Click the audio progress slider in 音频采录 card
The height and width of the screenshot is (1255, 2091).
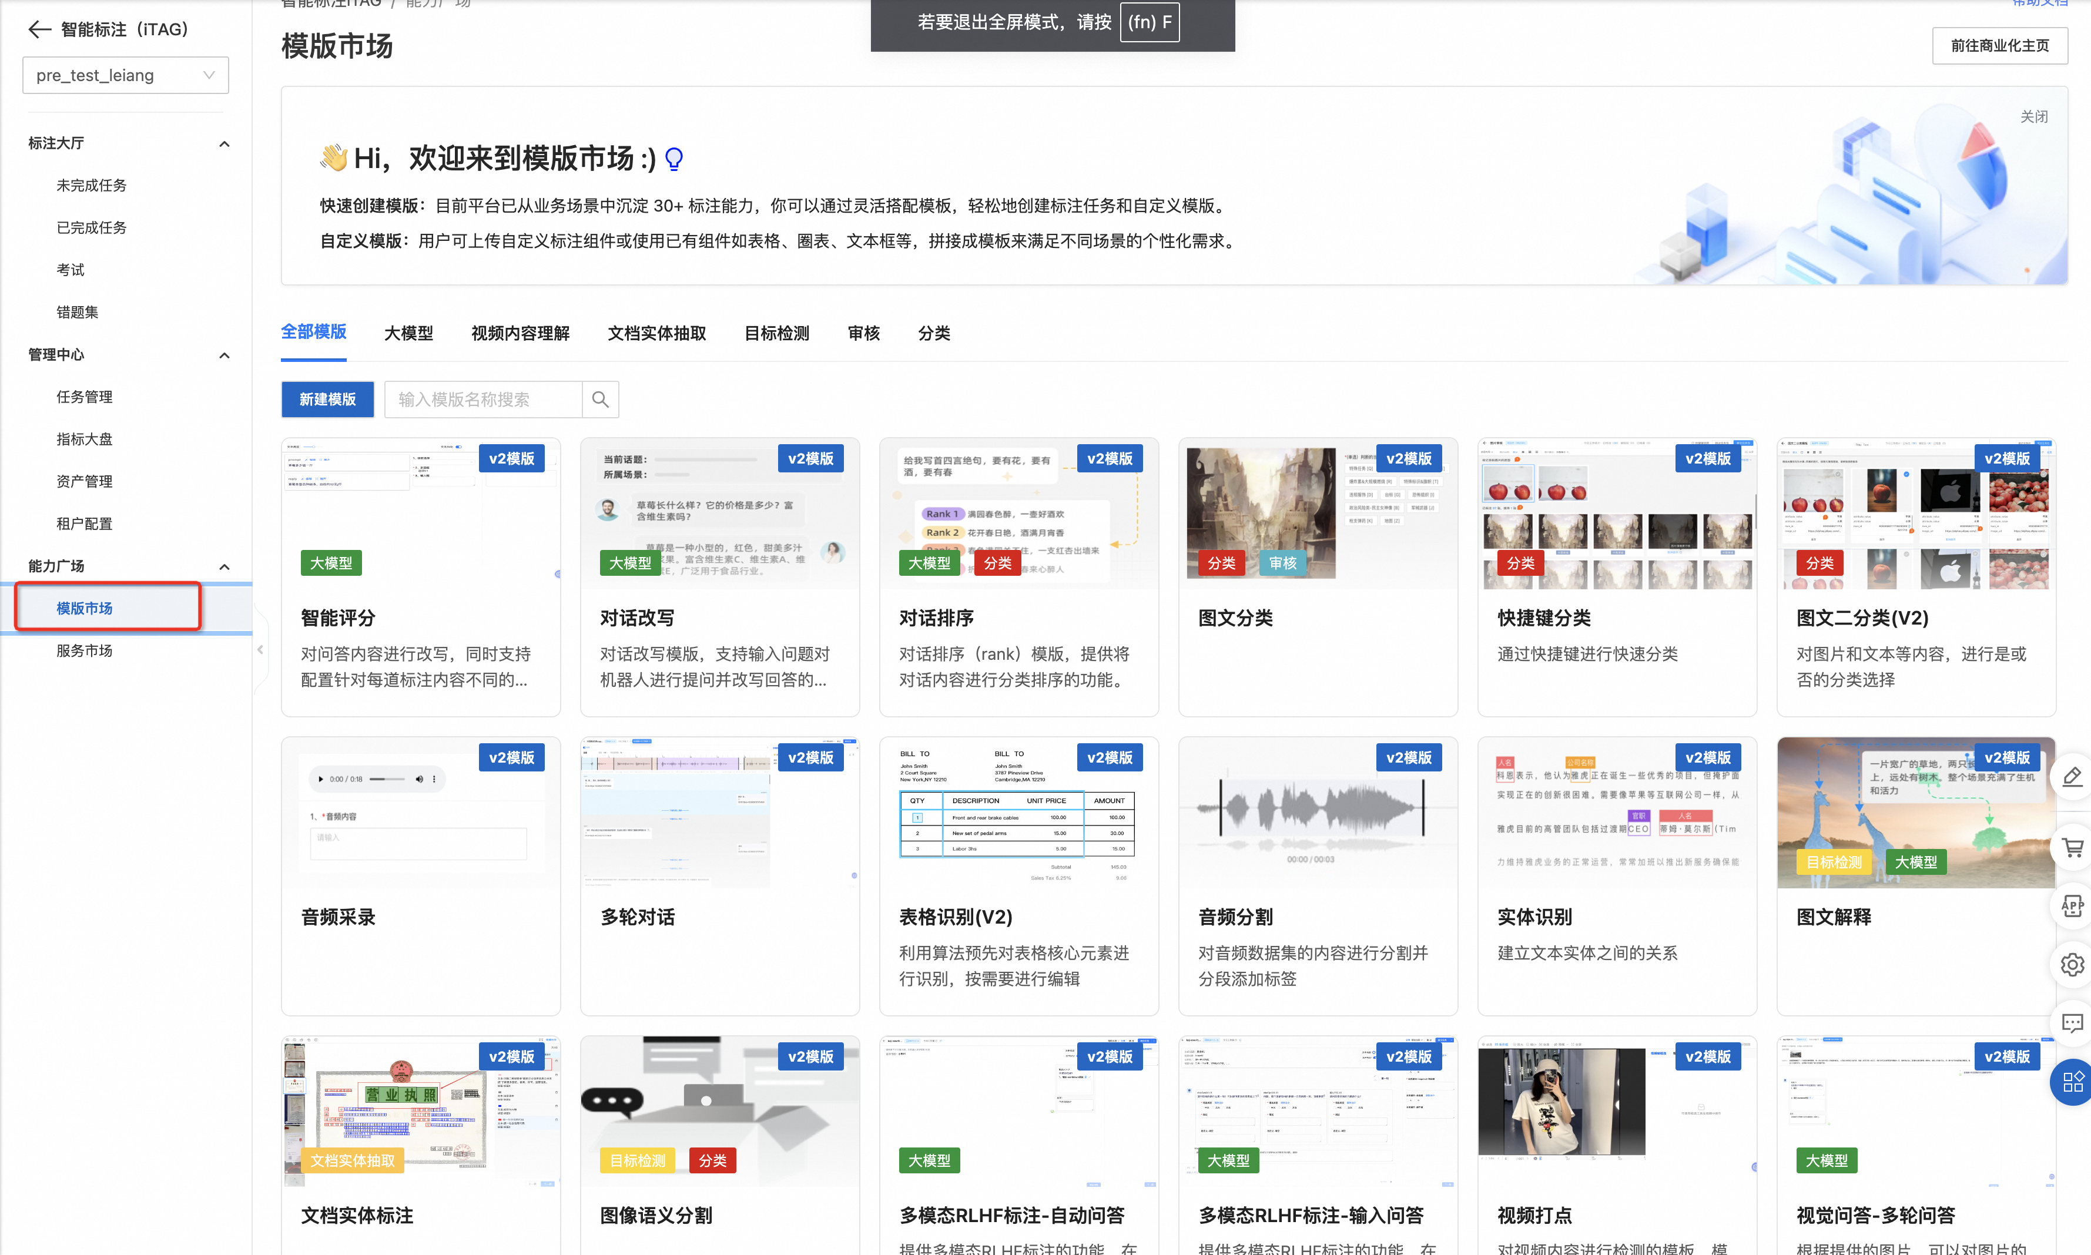point(387,779)
